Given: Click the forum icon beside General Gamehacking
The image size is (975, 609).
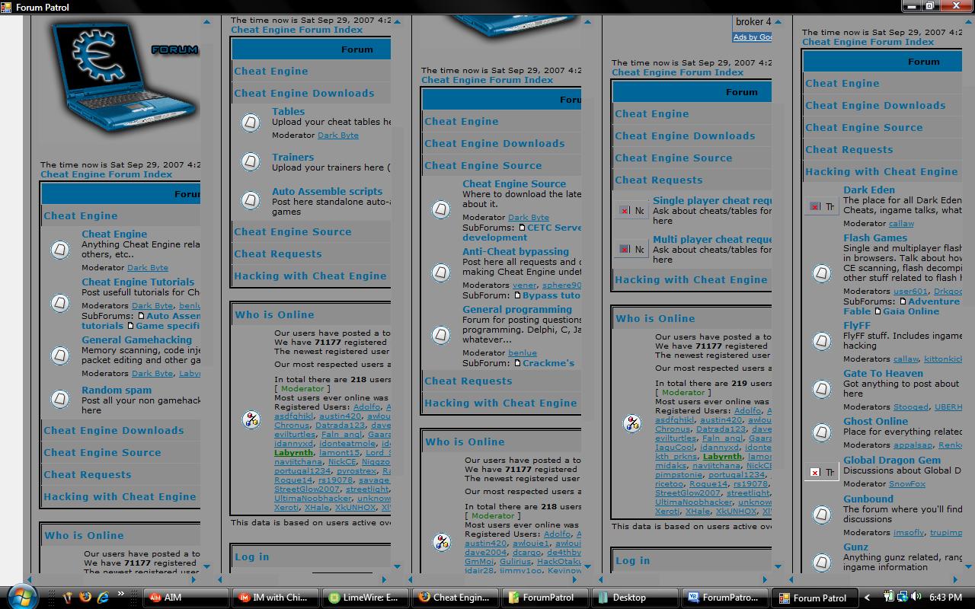Looking at the screenshot, I should click(60, 355).
